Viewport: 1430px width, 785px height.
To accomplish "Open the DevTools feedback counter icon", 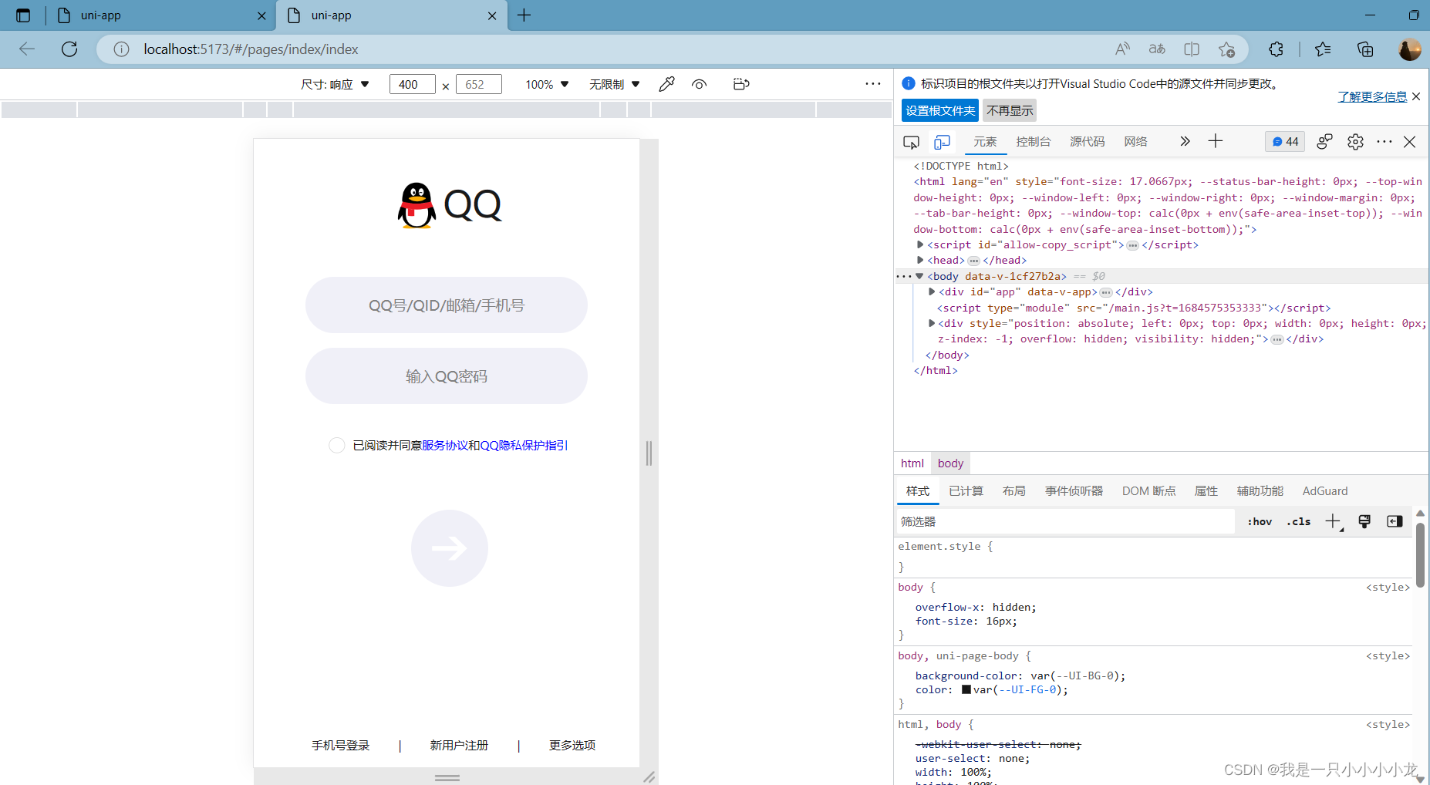I will tap(1283, 142).
